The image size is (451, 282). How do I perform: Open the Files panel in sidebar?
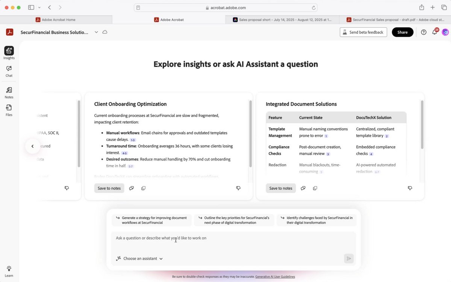click(x=9, y=110)
